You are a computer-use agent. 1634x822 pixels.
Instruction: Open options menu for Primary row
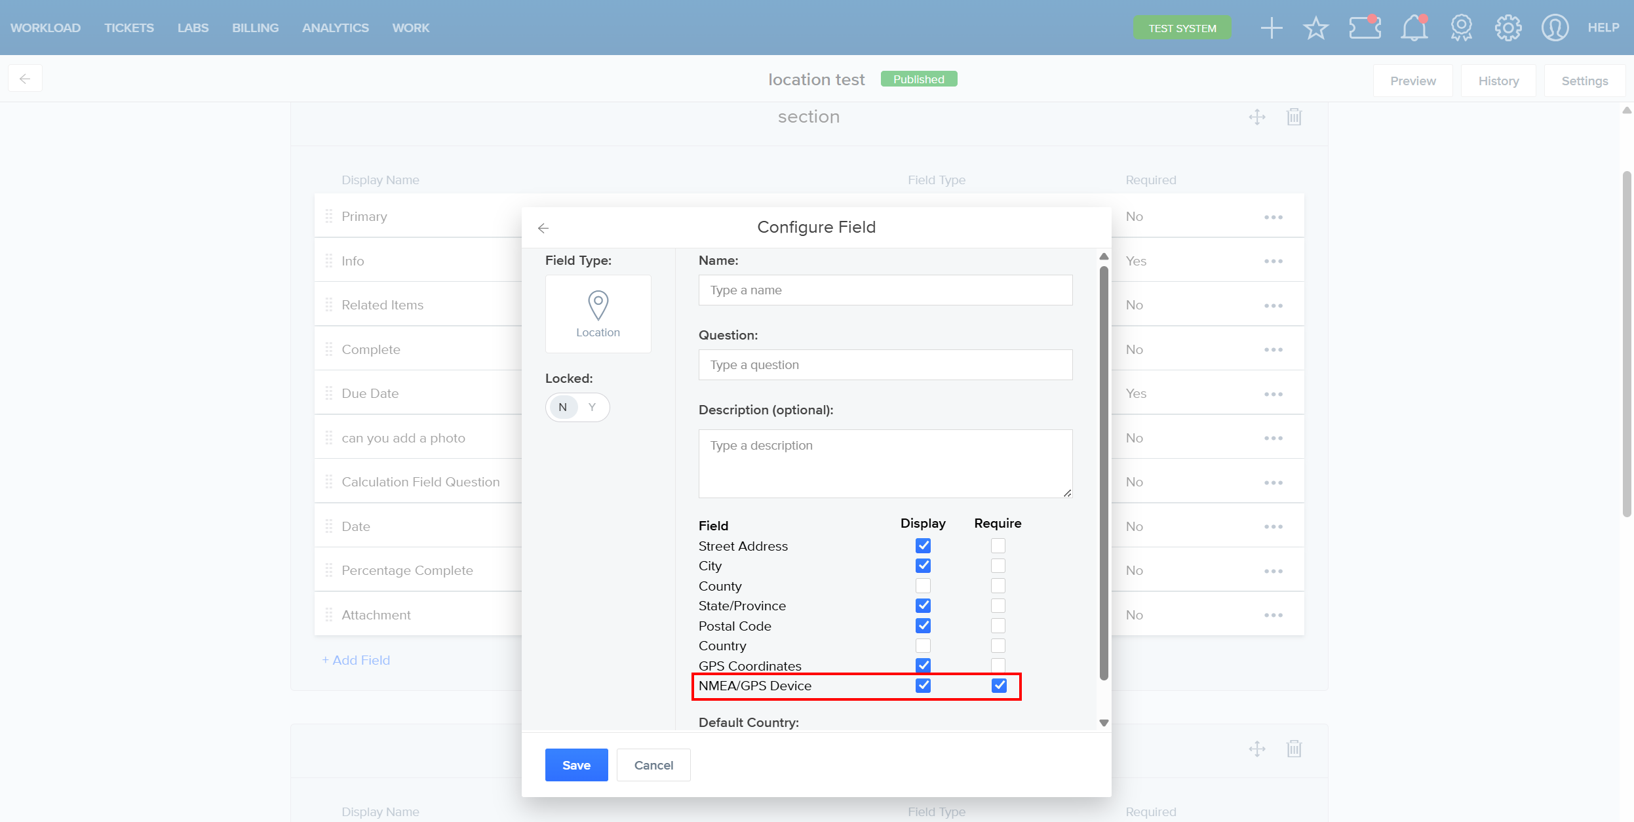point(1273,217)
